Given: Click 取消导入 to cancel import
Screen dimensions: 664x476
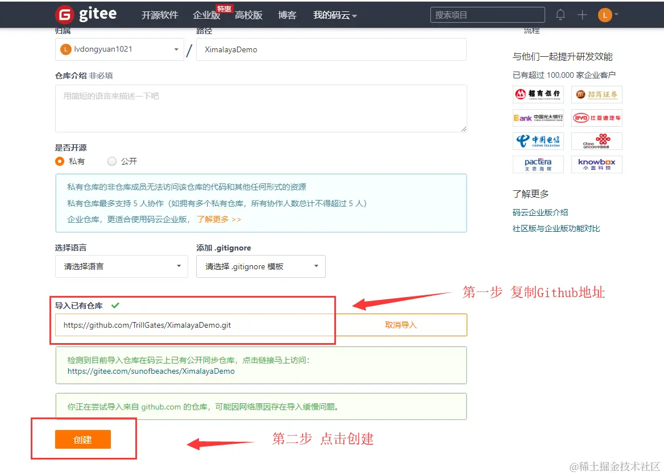Looking at the screenshot, I should pyautogui.click(x=401, y=325).
